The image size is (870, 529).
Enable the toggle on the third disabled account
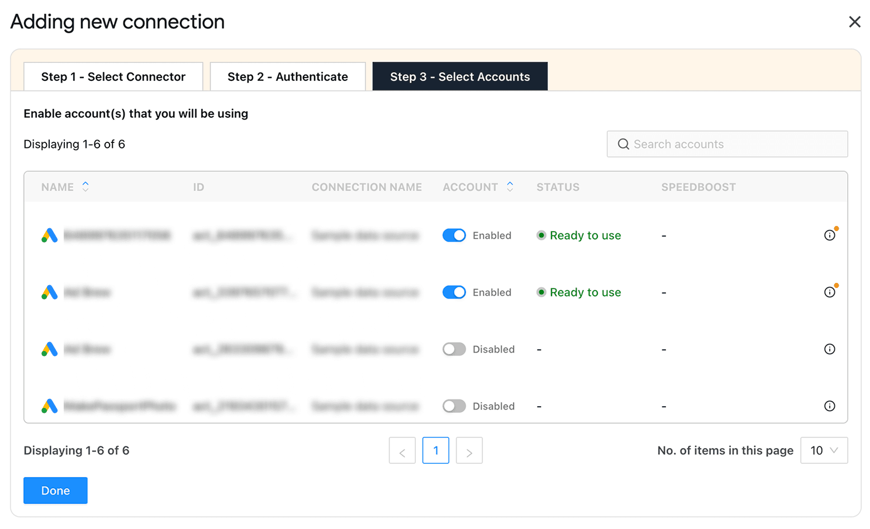(454, 349)
